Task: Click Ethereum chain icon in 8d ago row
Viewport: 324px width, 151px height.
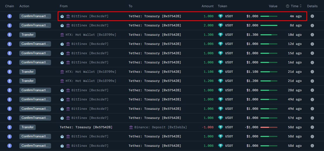Action: [9, 25]
